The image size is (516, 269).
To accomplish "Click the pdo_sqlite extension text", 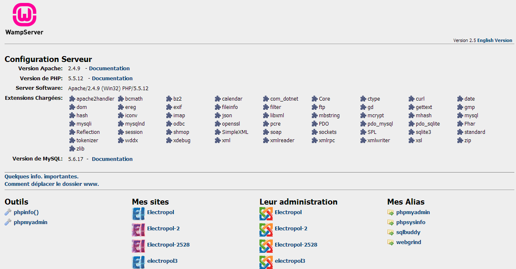I will [x=428, y=124].
